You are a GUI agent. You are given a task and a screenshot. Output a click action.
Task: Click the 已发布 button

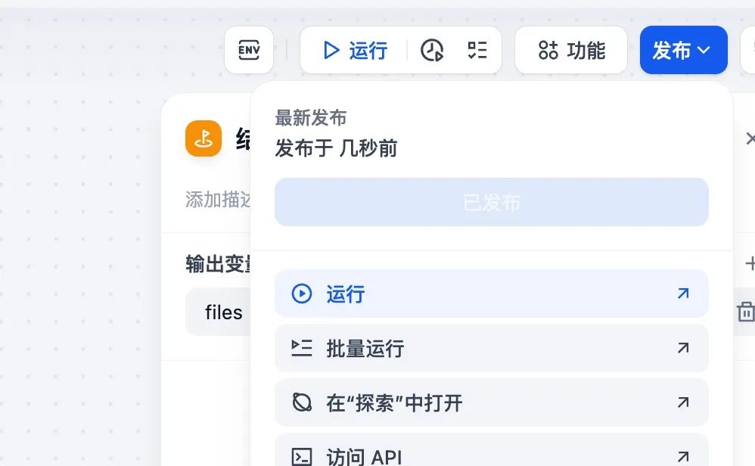(491, 201)
